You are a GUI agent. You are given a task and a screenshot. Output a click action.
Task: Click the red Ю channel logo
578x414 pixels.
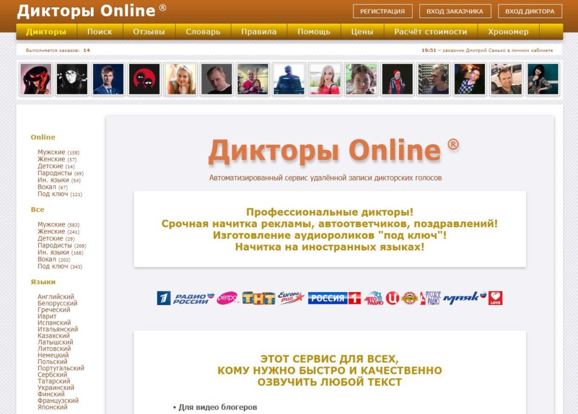(x=393, y=298)
